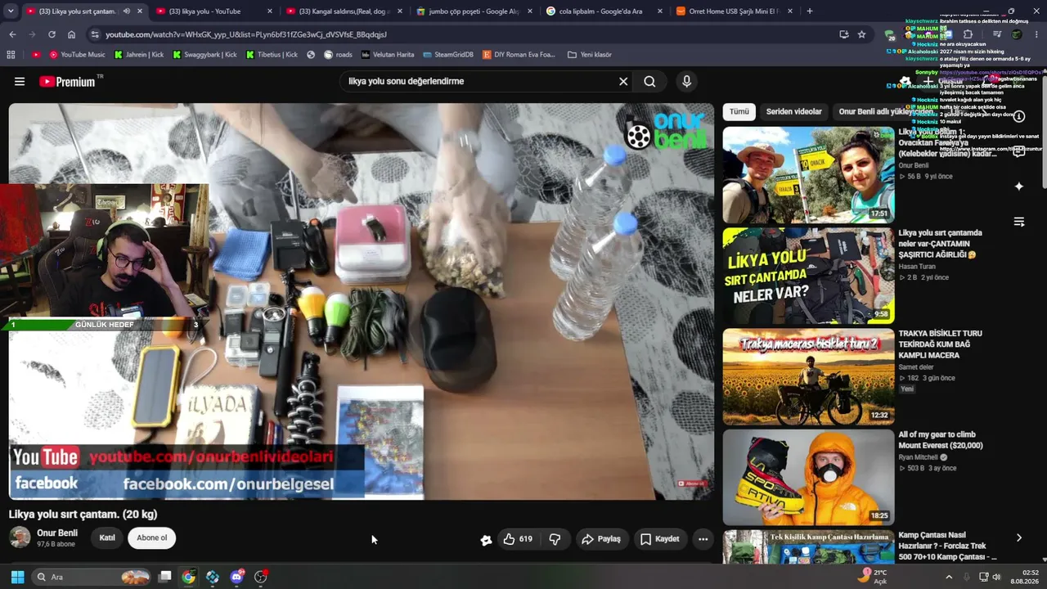Switch to the Orret Home USB tab
The image size is (1047, 589).
point(734,11)
